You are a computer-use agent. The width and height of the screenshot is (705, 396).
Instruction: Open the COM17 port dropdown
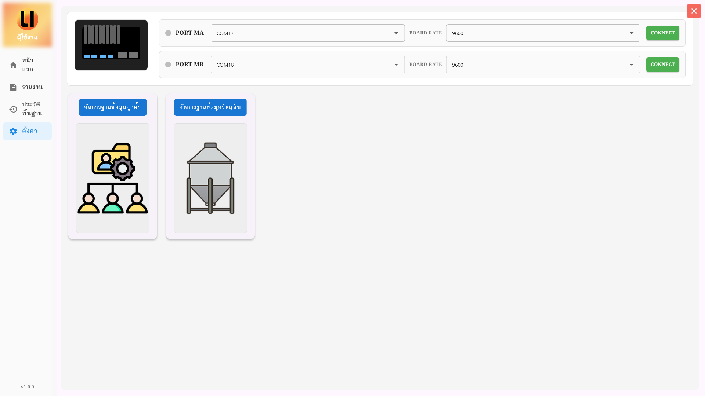pos(307,33)
